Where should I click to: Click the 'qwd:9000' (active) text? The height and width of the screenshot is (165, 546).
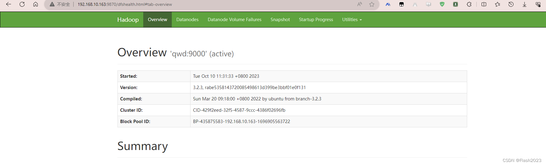tap(202, 54)
